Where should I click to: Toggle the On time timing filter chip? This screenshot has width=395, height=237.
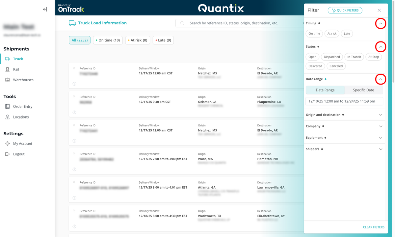click(x=314, y=34)
